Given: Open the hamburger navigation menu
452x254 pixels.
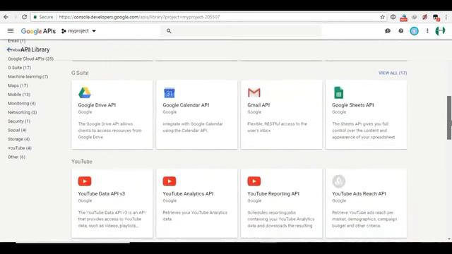Looking at the screenshot, I should [x=11, y=31].
